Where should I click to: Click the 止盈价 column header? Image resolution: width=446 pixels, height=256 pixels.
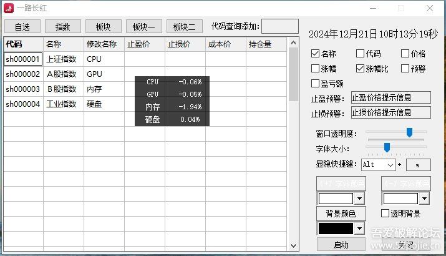click(145, 44)
